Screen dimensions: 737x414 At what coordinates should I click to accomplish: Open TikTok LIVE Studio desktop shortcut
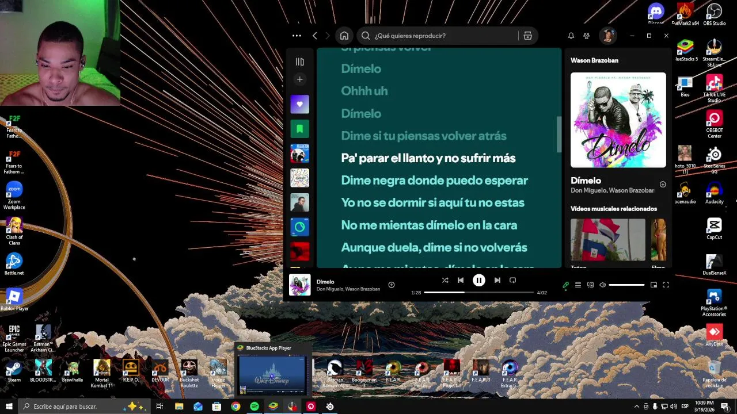[714, 88]
